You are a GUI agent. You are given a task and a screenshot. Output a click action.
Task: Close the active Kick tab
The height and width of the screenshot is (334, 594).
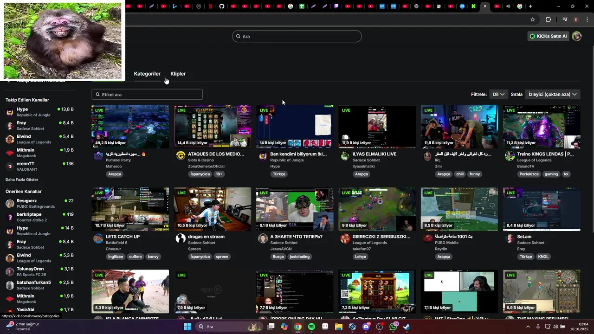coord(485,6)
